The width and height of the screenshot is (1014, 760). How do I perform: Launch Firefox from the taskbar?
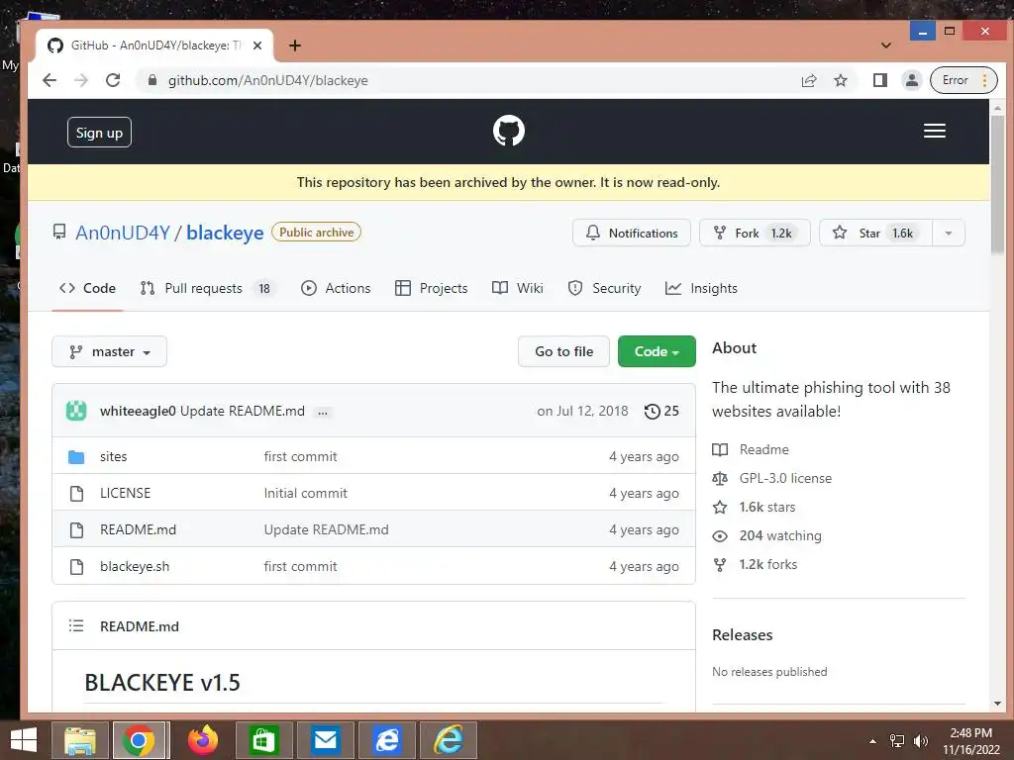(202, 740)
